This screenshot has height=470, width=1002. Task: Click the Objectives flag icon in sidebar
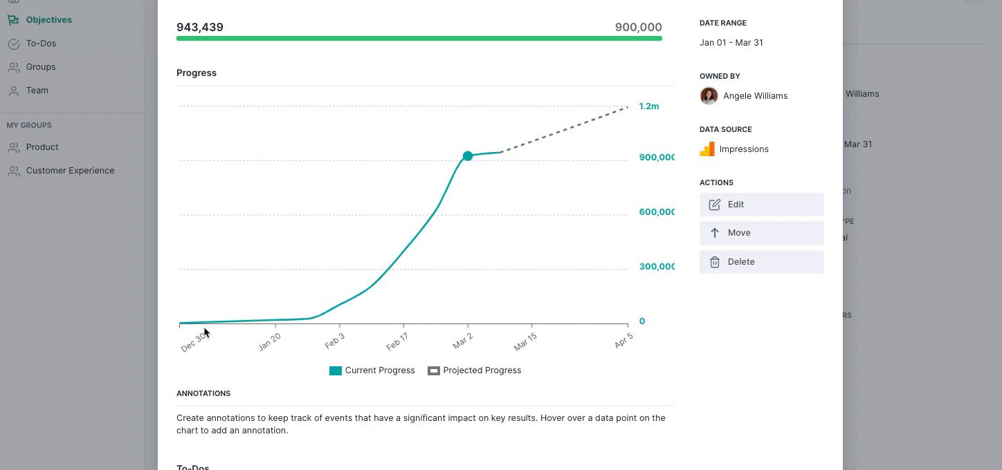(x=13, y=20)
